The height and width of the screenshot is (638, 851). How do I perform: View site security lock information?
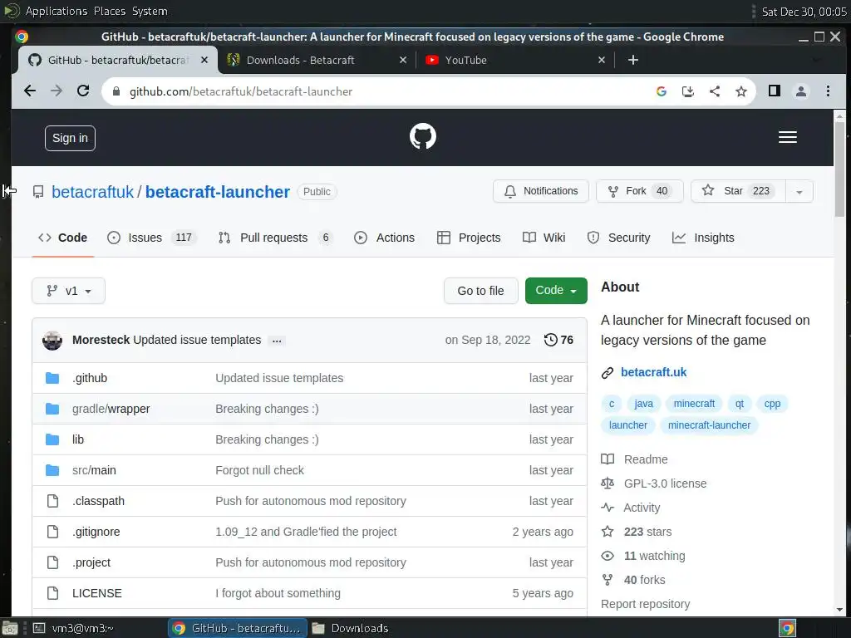tap(116, 91)
